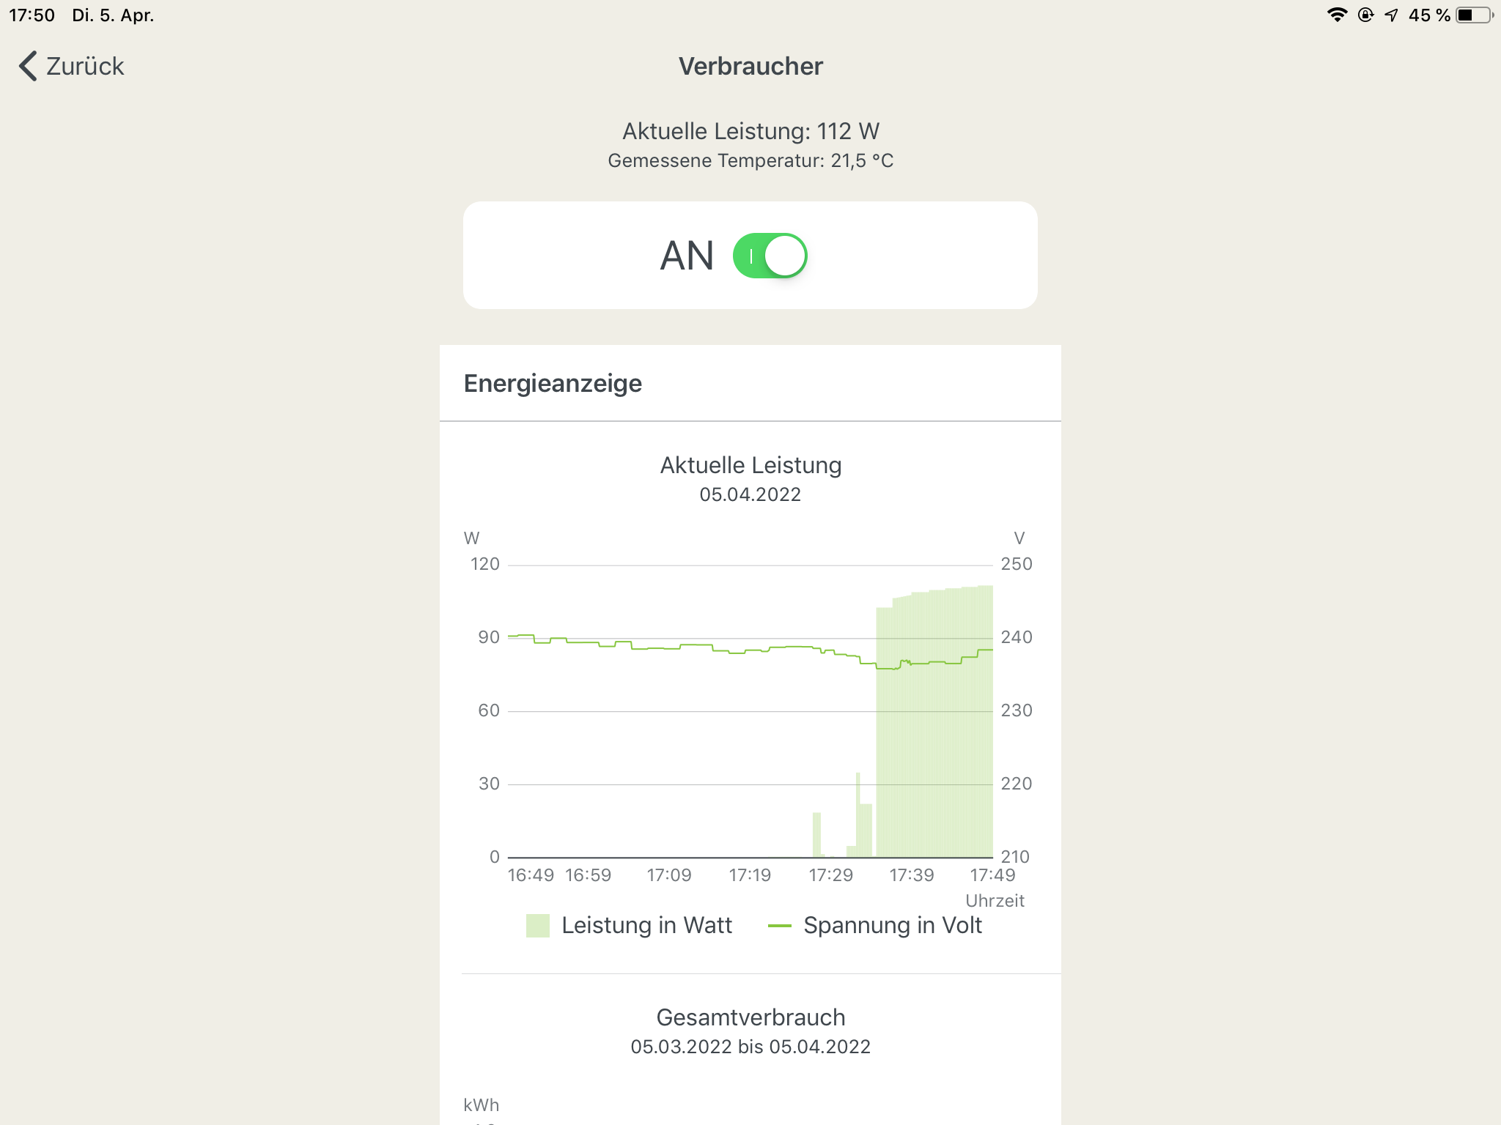This screenshot has width=1501, height=1125.
Task: Tap the orientation lock status icon
Action: coord(1365,15)
